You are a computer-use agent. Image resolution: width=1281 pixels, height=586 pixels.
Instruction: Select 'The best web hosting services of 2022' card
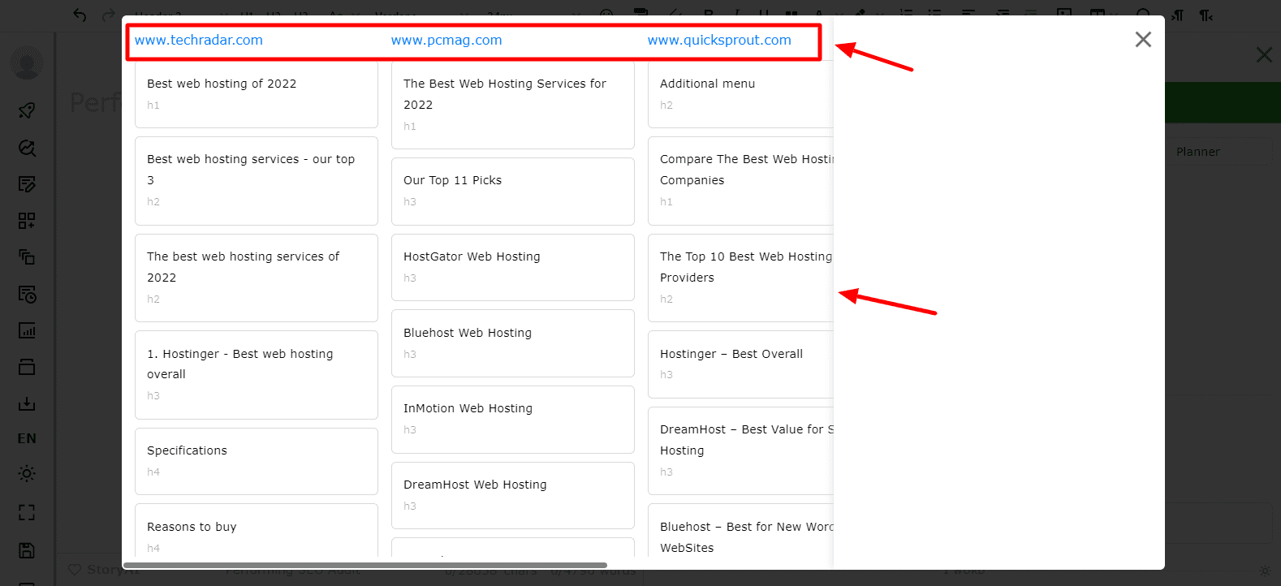[x=257, y=278]
